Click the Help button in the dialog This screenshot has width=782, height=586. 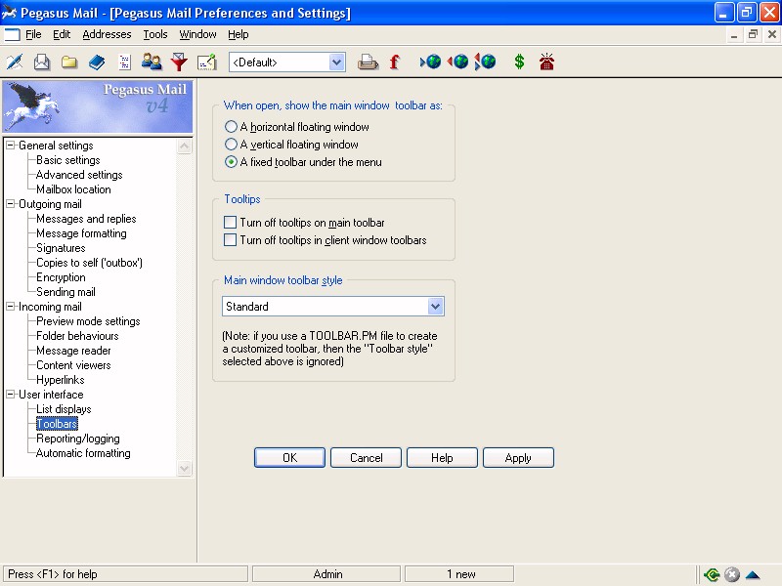[x=442, y=457]
